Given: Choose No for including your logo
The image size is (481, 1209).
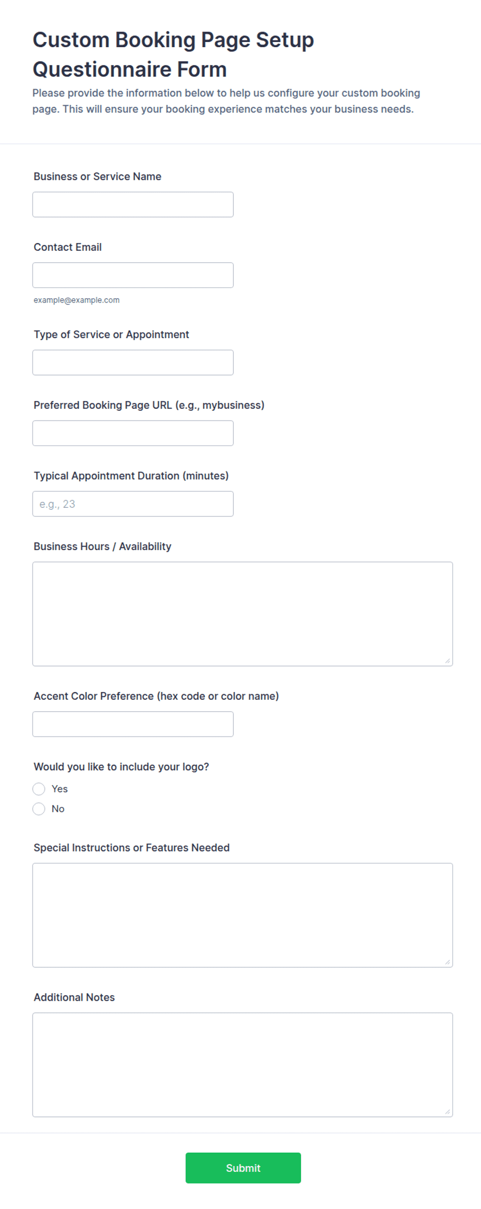Looking at the screenshot, I should (x=39, y=809).
